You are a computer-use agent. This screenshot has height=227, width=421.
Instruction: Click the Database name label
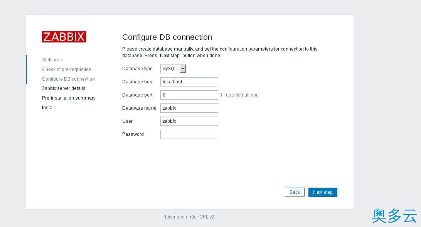[139, 108]
